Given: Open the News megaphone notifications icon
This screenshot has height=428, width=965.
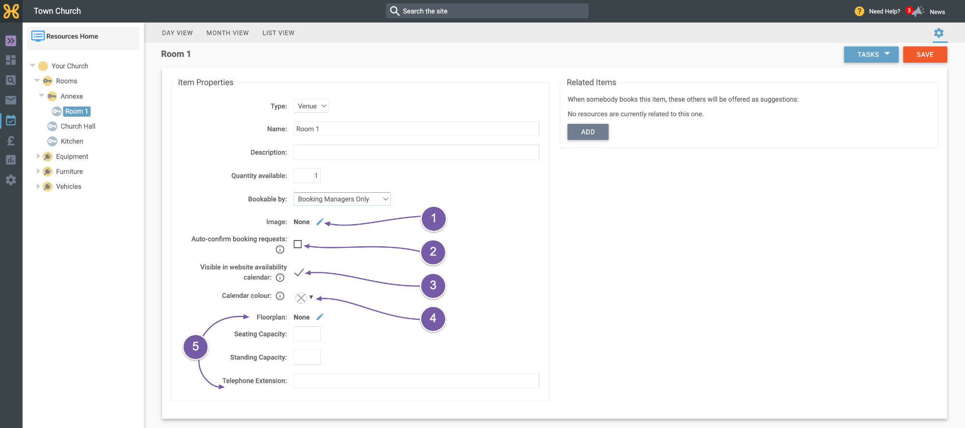Looking at the screenshot, I should point(918,11).
